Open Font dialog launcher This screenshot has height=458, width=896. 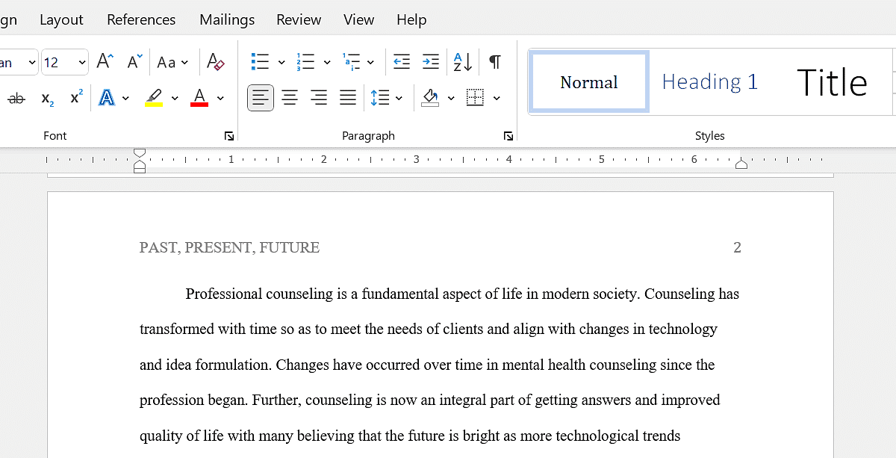pyautogui.click(x=229, y=136)
